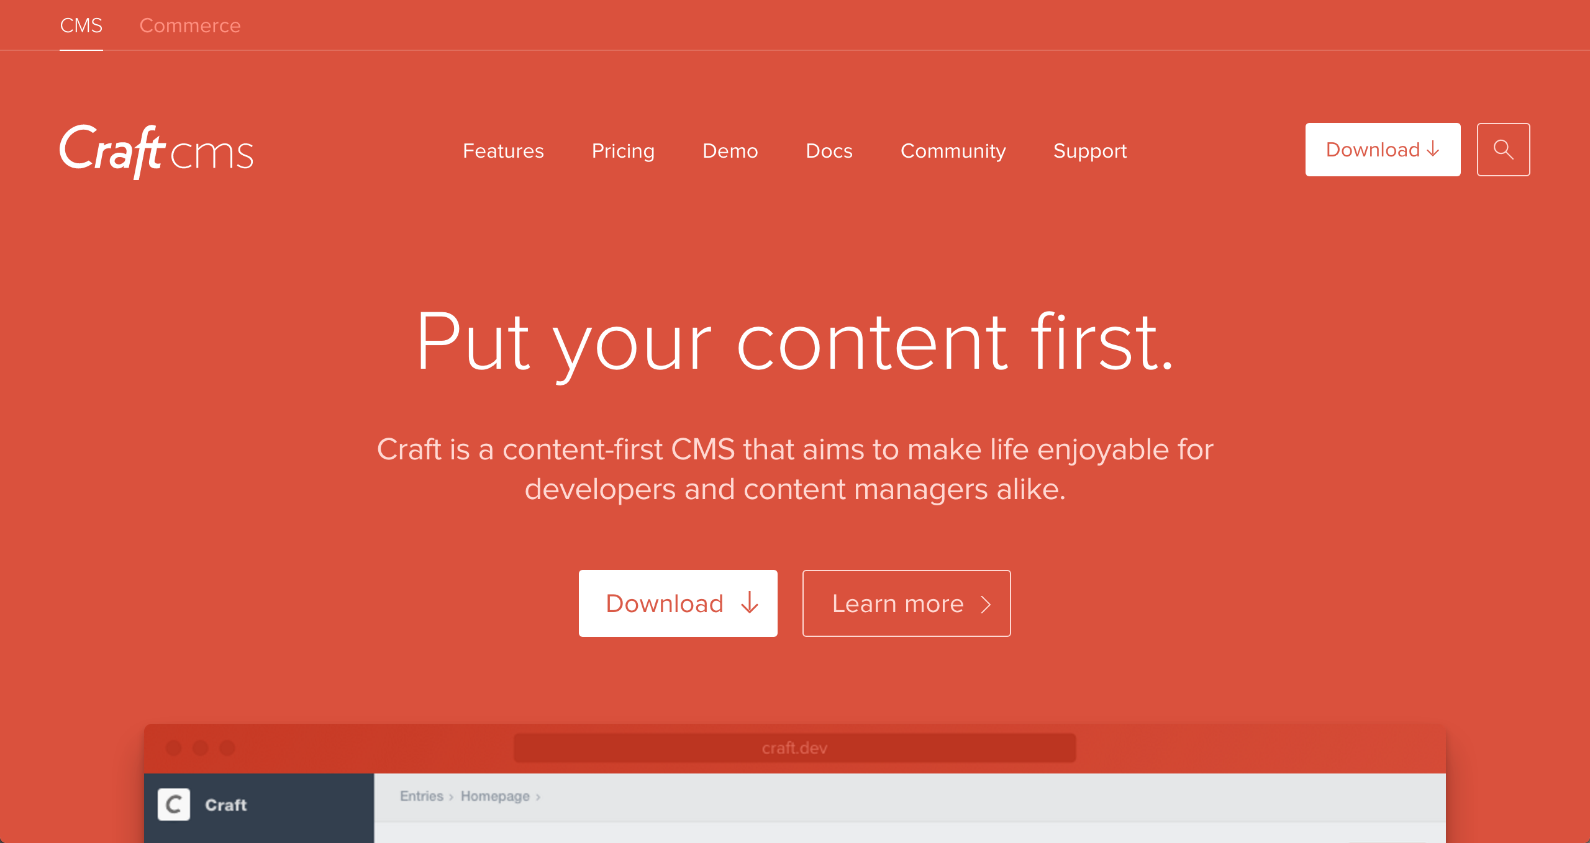Image resolution: width=1590 pixels, height=843 pixels.
Task: Click the Docs navigation link
Action: [830, 150]
